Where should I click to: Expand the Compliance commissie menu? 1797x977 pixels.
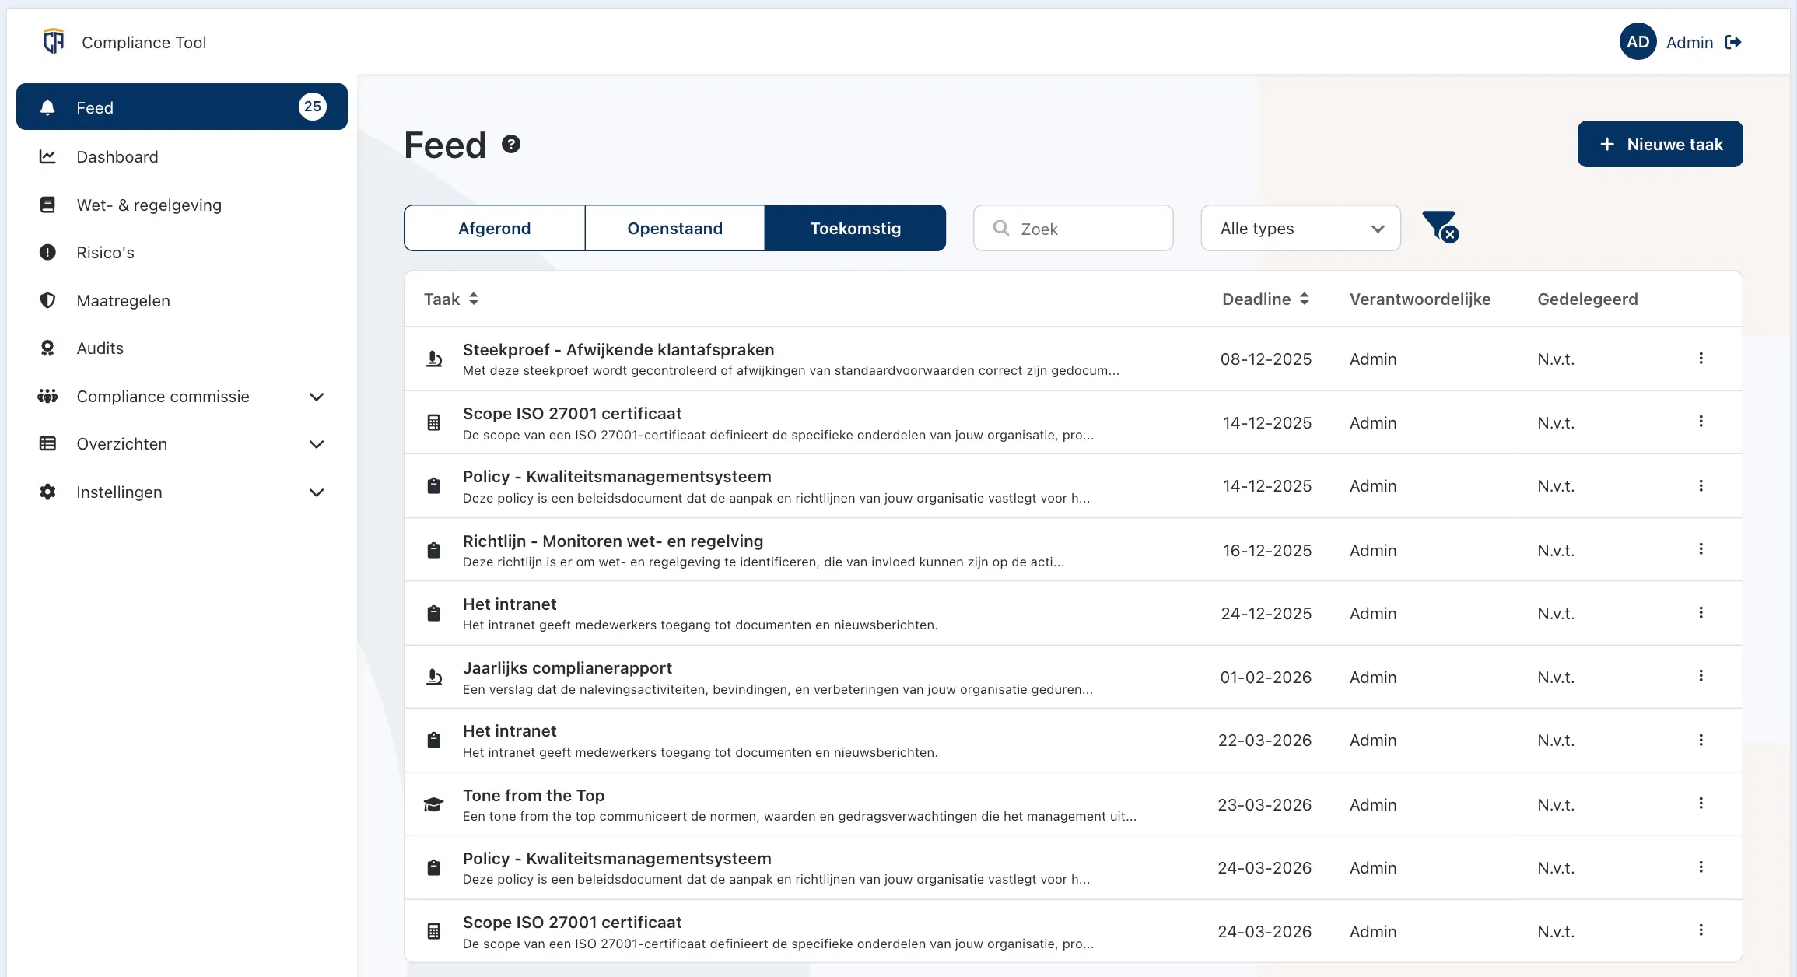[316, 397]
